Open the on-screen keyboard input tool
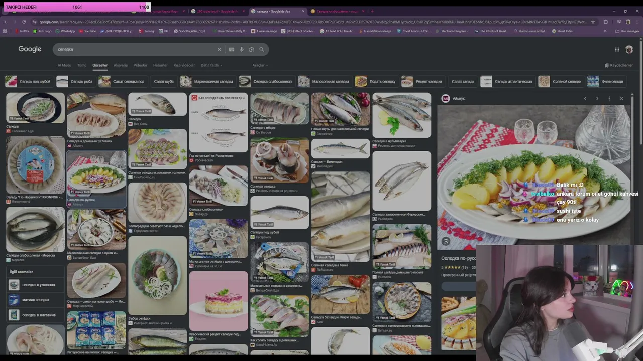 pyautogui.click(x=231, y=49)
